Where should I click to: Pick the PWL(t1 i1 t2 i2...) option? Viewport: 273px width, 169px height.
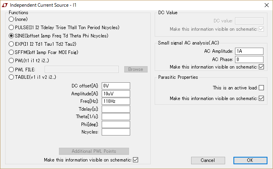11,61
